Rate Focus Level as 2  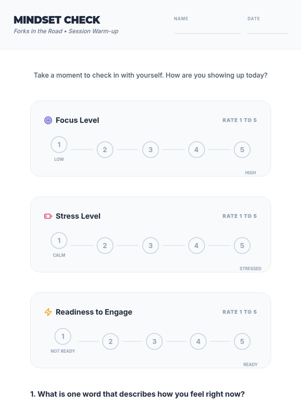pyautogui.click(x=105, y=150)
